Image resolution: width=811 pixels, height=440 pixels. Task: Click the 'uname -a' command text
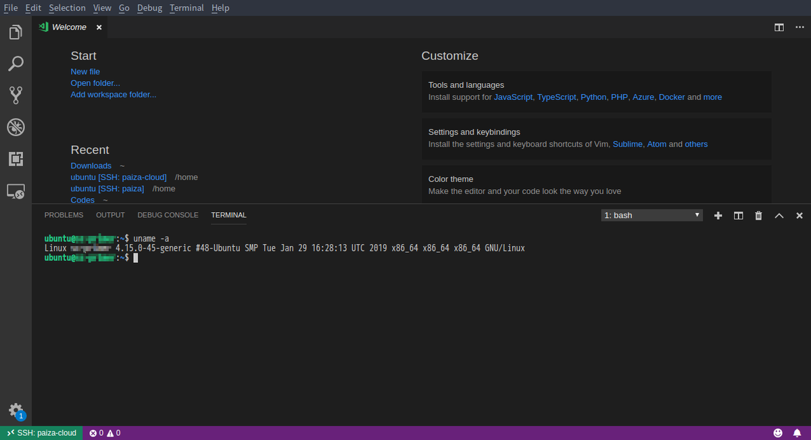pyautogui.click(x=151, y=239)
